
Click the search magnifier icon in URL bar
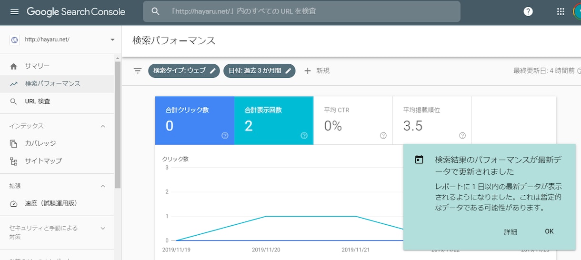coord(155,11)
